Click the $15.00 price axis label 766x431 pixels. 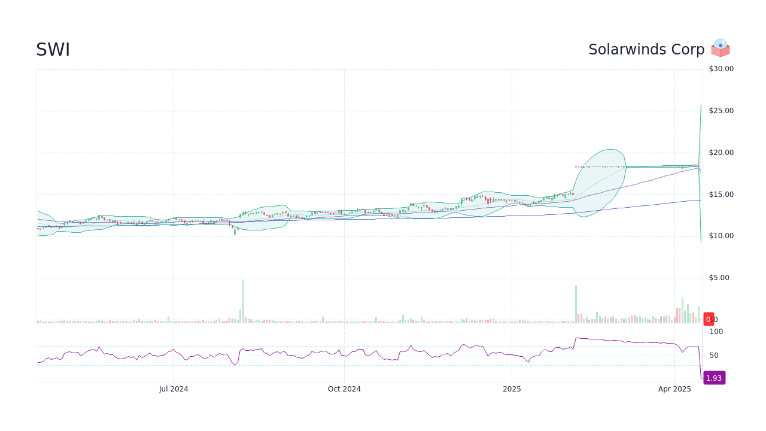(x=721, y=195)
